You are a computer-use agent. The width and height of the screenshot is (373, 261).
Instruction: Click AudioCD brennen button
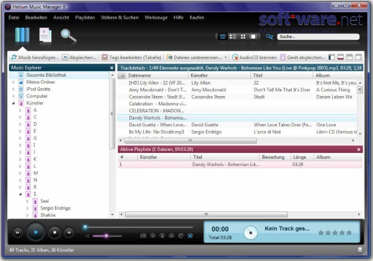click(254, 57)
